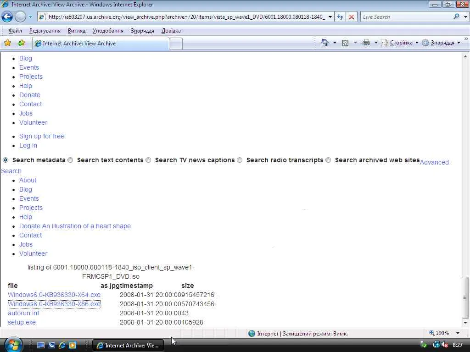This screenshot has width=470, height=352.
Task: Open the About link
Action: pyautogui.click(x=28, y=180)
